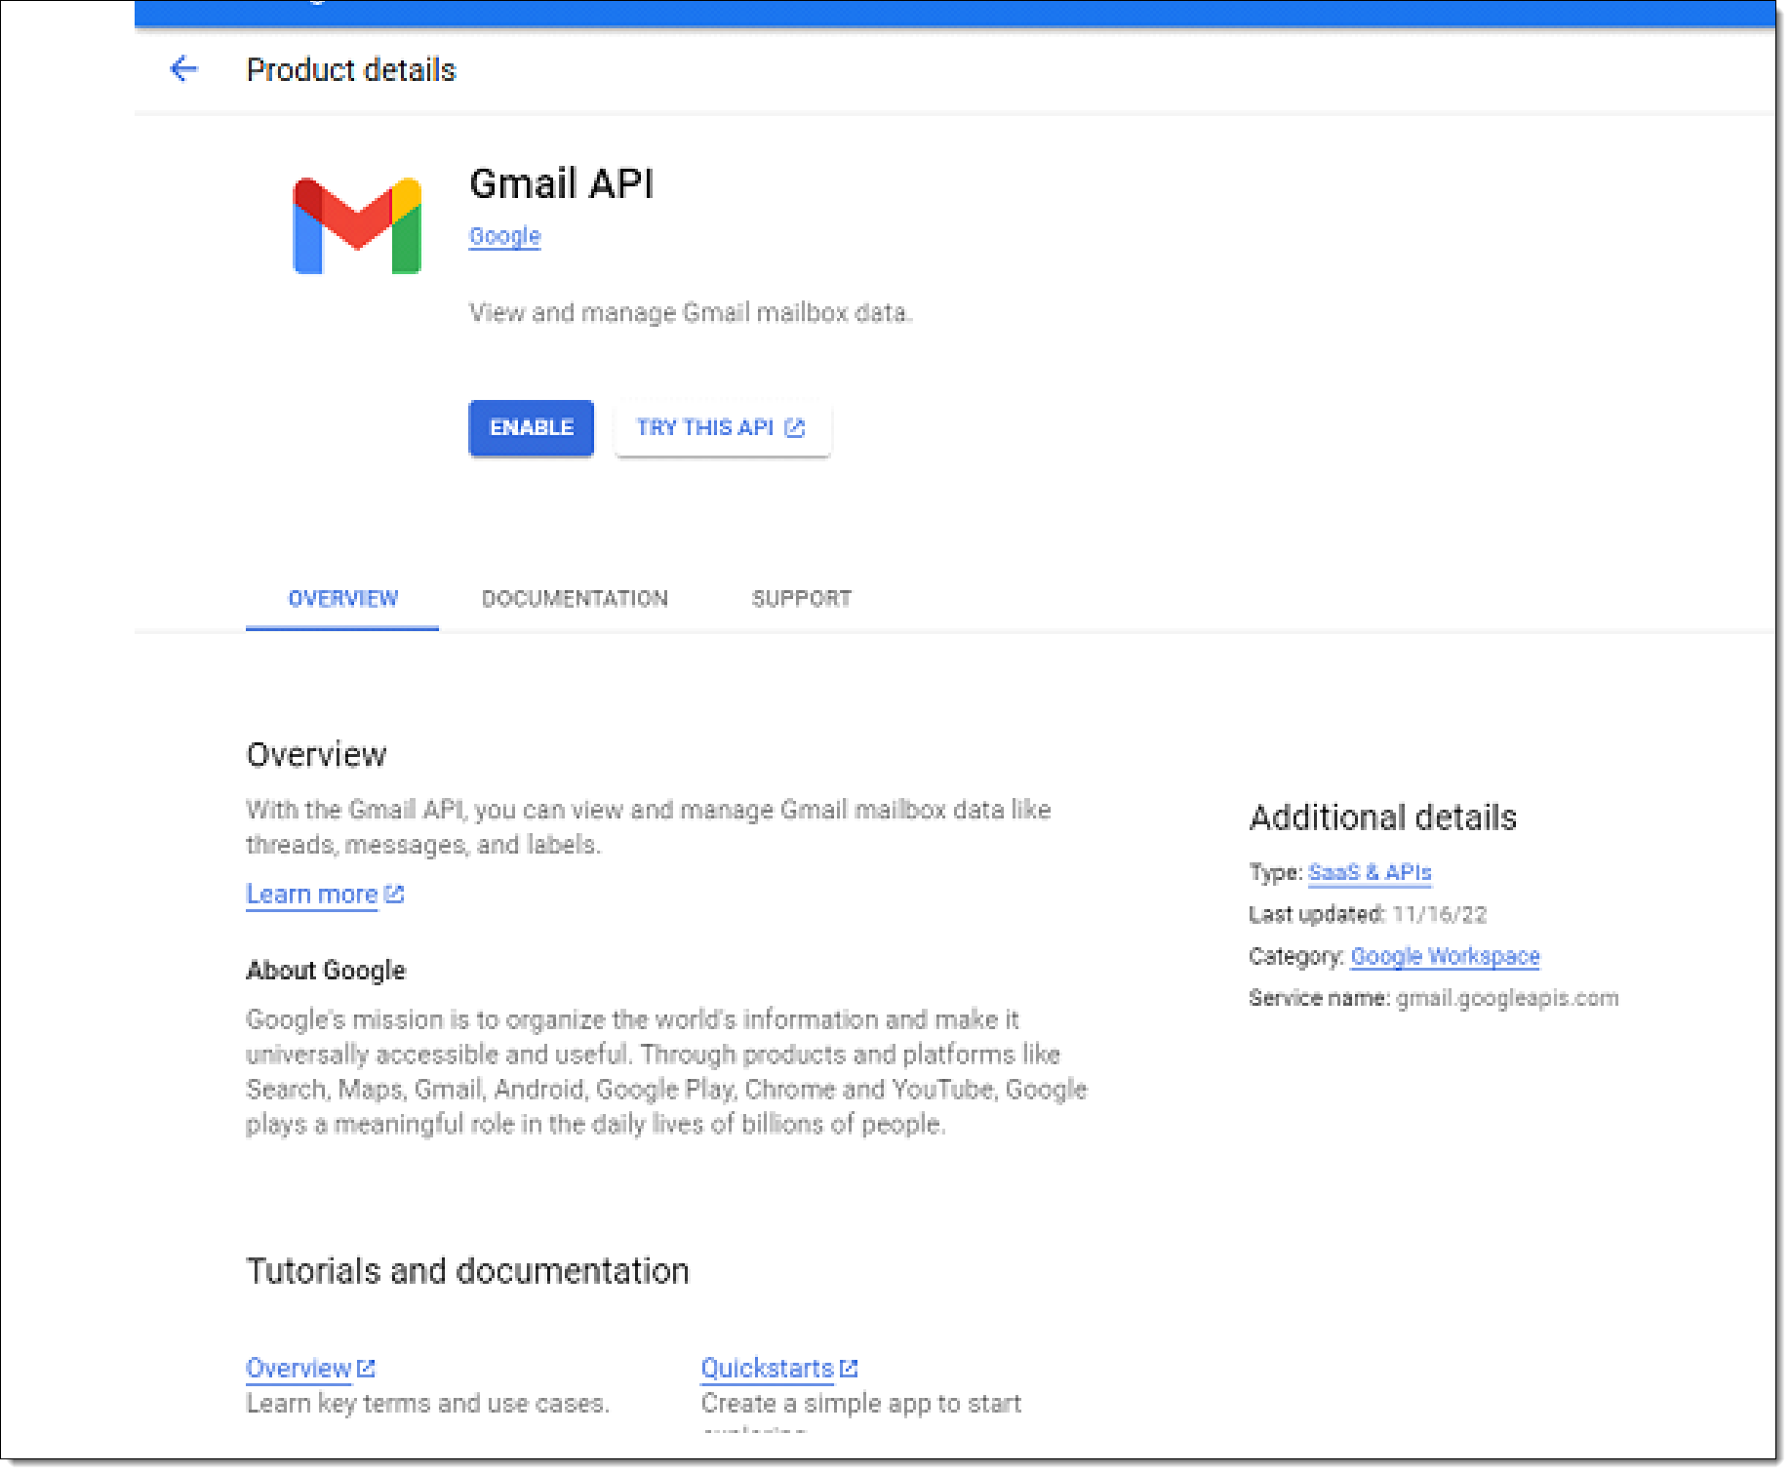Image resolution: width=1791 pixels, height=1474 pixels.
Task: Click the Overview section heading
Action: coord(316,754)
